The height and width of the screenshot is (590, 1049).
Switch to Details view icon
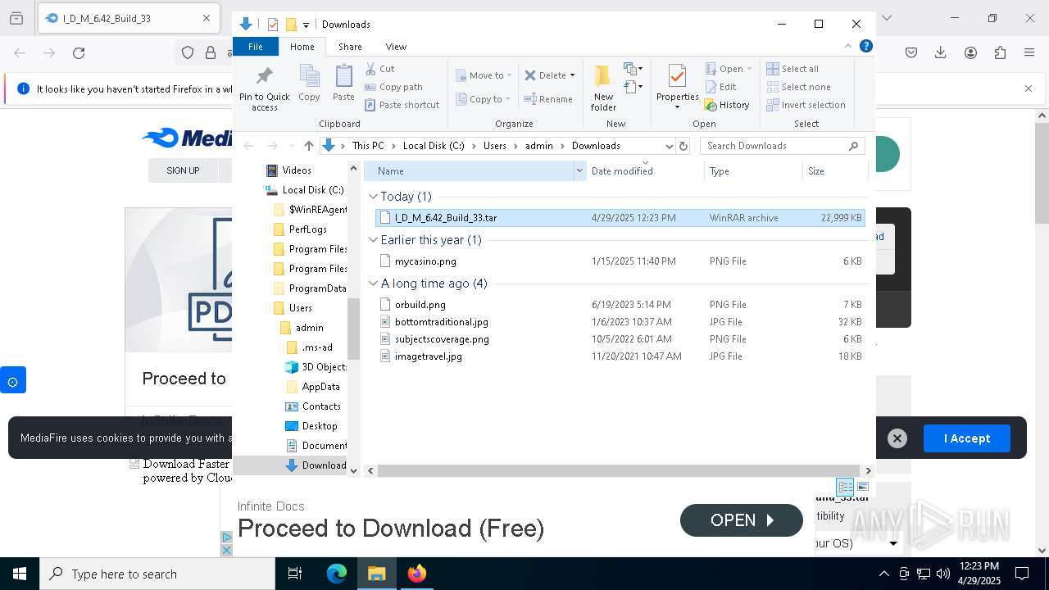(845, 487)
